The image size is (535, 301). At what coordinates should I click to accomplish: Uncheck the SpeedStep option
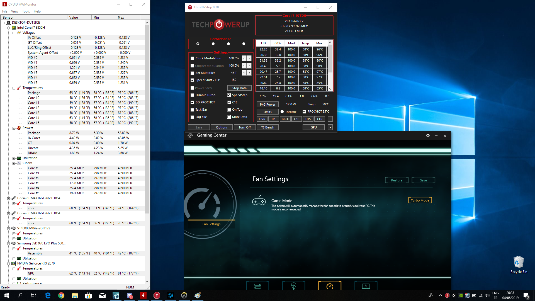(x=229, y=95)
